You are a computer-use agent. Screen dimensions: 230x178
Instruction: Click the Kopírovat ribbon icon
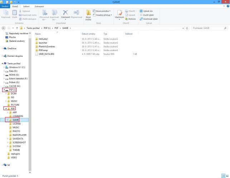click(6, 14)
